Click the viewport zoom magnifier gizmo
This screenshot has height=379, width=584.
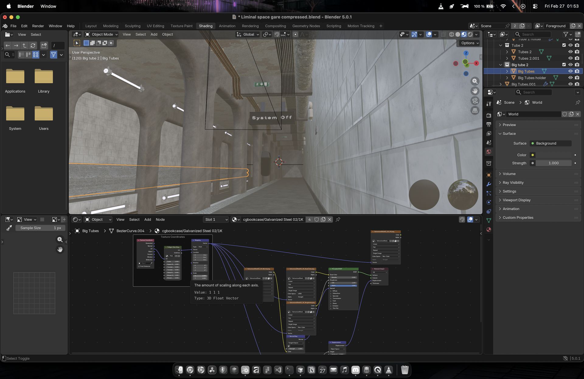pos(475,81)
